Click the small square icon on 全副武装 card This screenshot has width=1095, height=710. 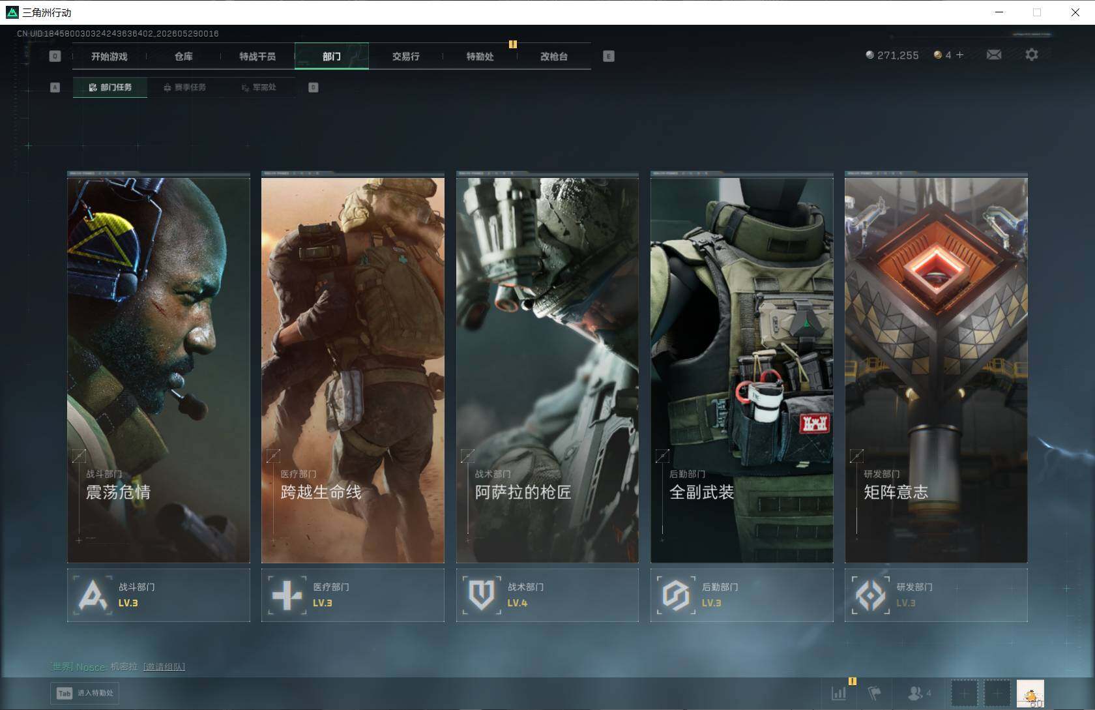coord(662,456)
